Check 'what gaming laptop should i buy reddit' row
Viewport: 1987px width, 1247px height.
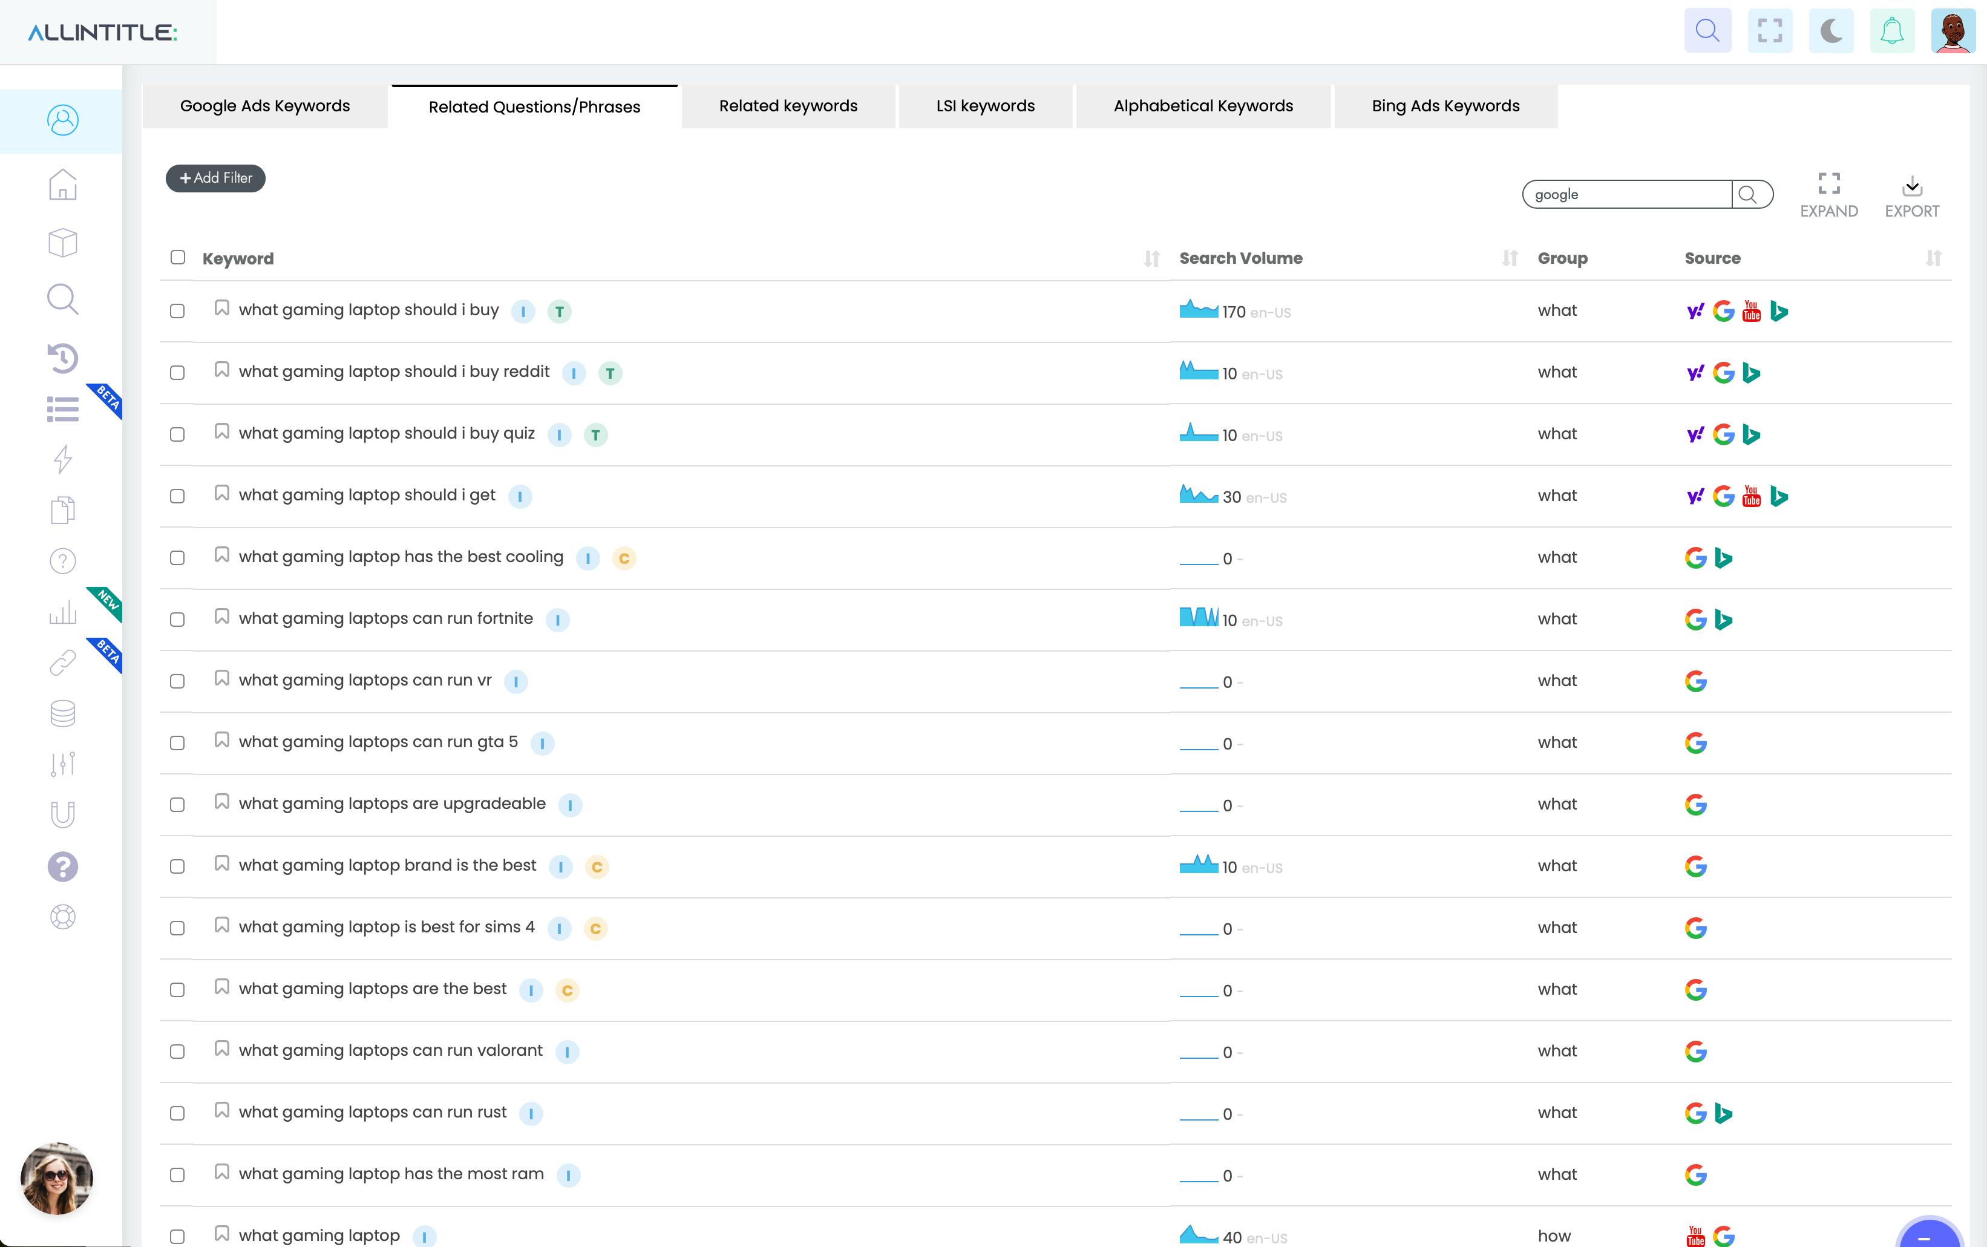pyautogui.click(x=177, y=373)
